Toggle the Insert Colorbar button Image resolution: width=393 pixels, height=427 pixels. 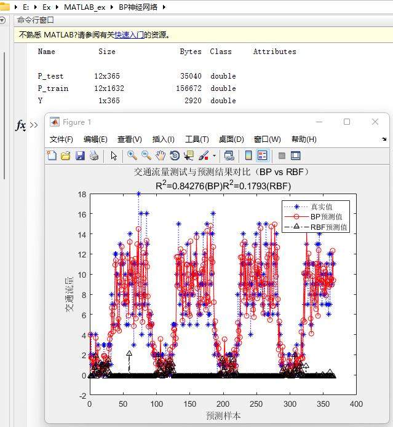coord(249,156)
